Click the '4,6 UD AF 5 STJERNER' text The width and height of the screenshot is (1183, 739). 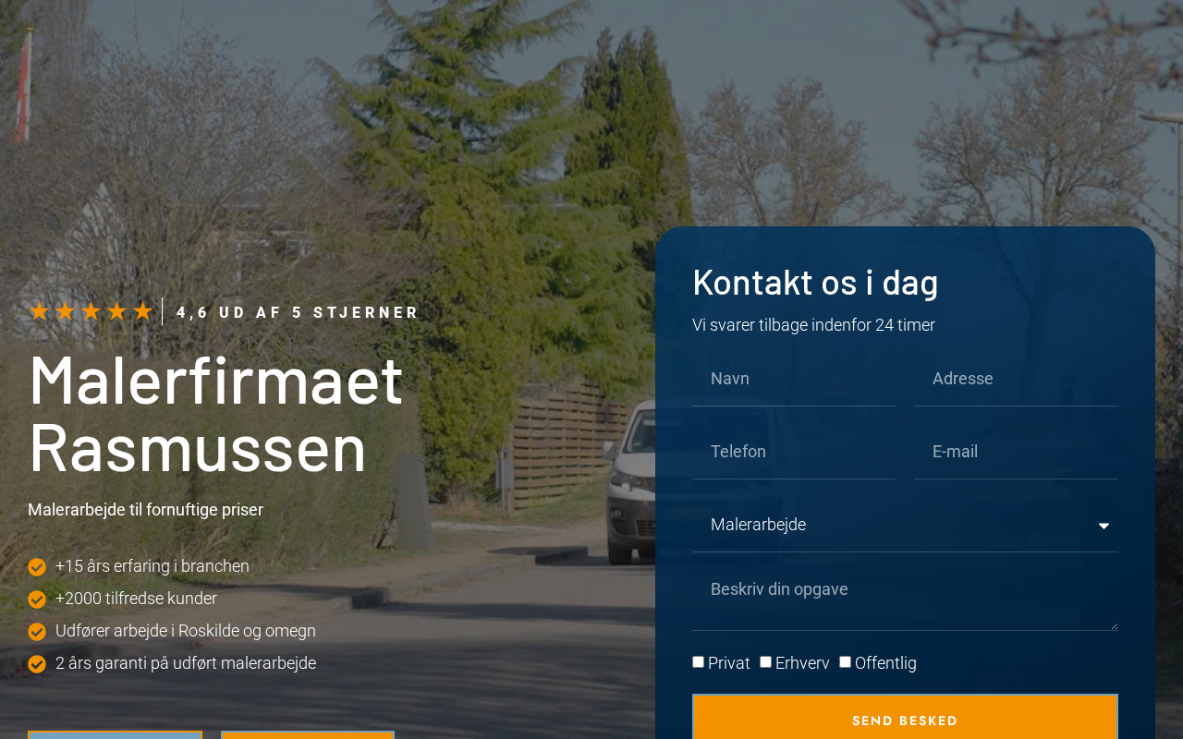pos(298,312)
